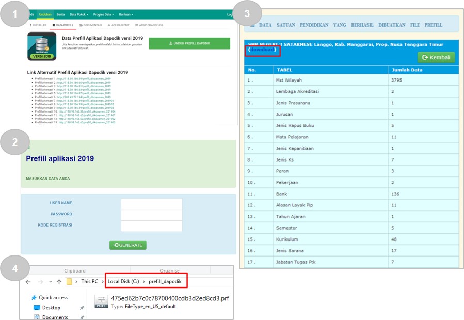The width and height of the screenshot is (464, 320).
Task: Go up one folder level in Explorer
Action: [x=59, y=282]
